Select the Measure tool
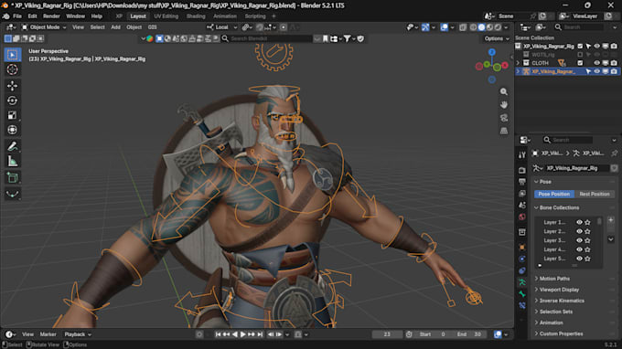Screen dimensions: 622x349 click(12, 161)
